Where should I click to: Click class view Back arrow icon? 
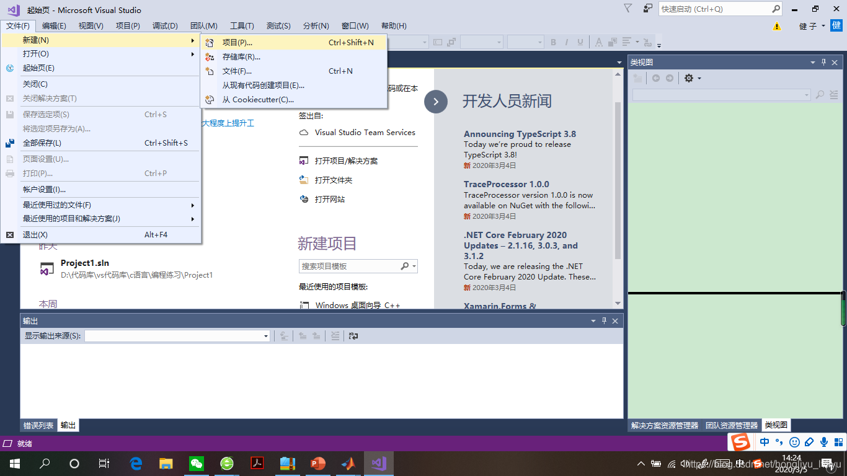(656, 78)
